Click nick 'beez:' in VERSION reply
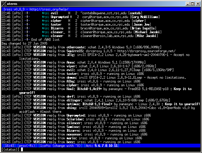The image size is (202, 153). 71,142
